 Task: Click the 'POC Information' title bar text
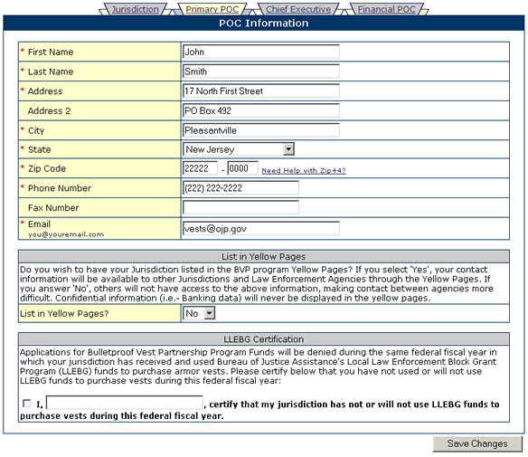pos(264,23)
